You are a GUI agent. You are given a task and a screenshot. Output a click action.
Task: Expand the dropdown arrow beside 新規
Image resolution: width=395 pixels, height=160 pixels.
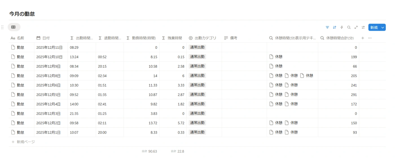[x=383, y=27]
